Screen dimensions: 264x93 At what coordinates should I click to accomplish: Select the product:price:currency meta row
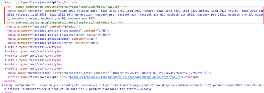53,43
